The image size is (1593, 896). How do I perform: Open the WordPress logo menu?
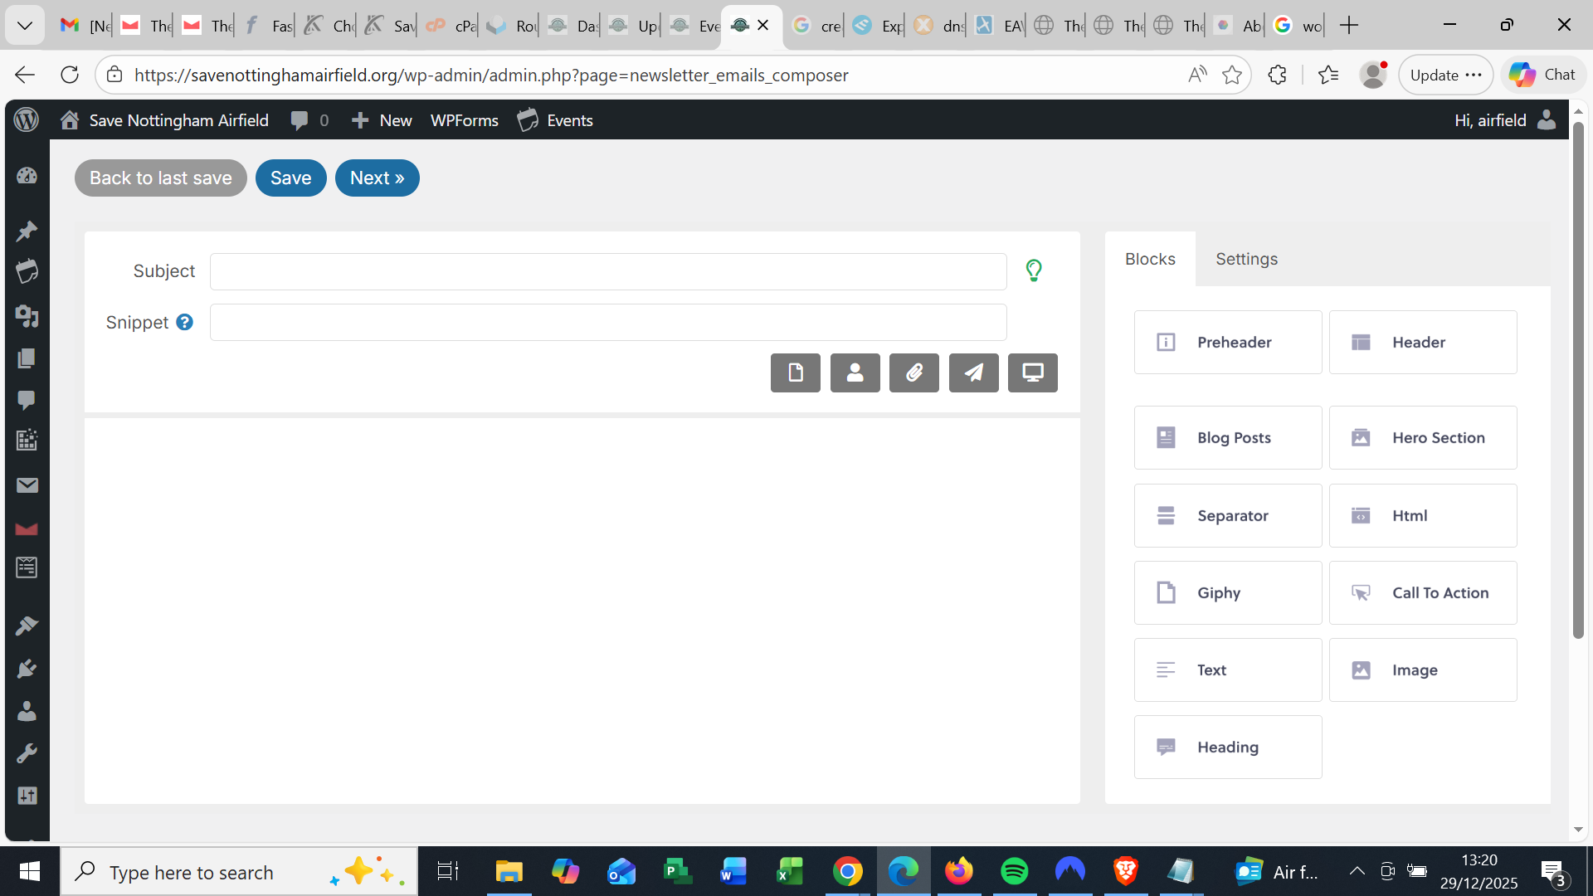(27, 120)
